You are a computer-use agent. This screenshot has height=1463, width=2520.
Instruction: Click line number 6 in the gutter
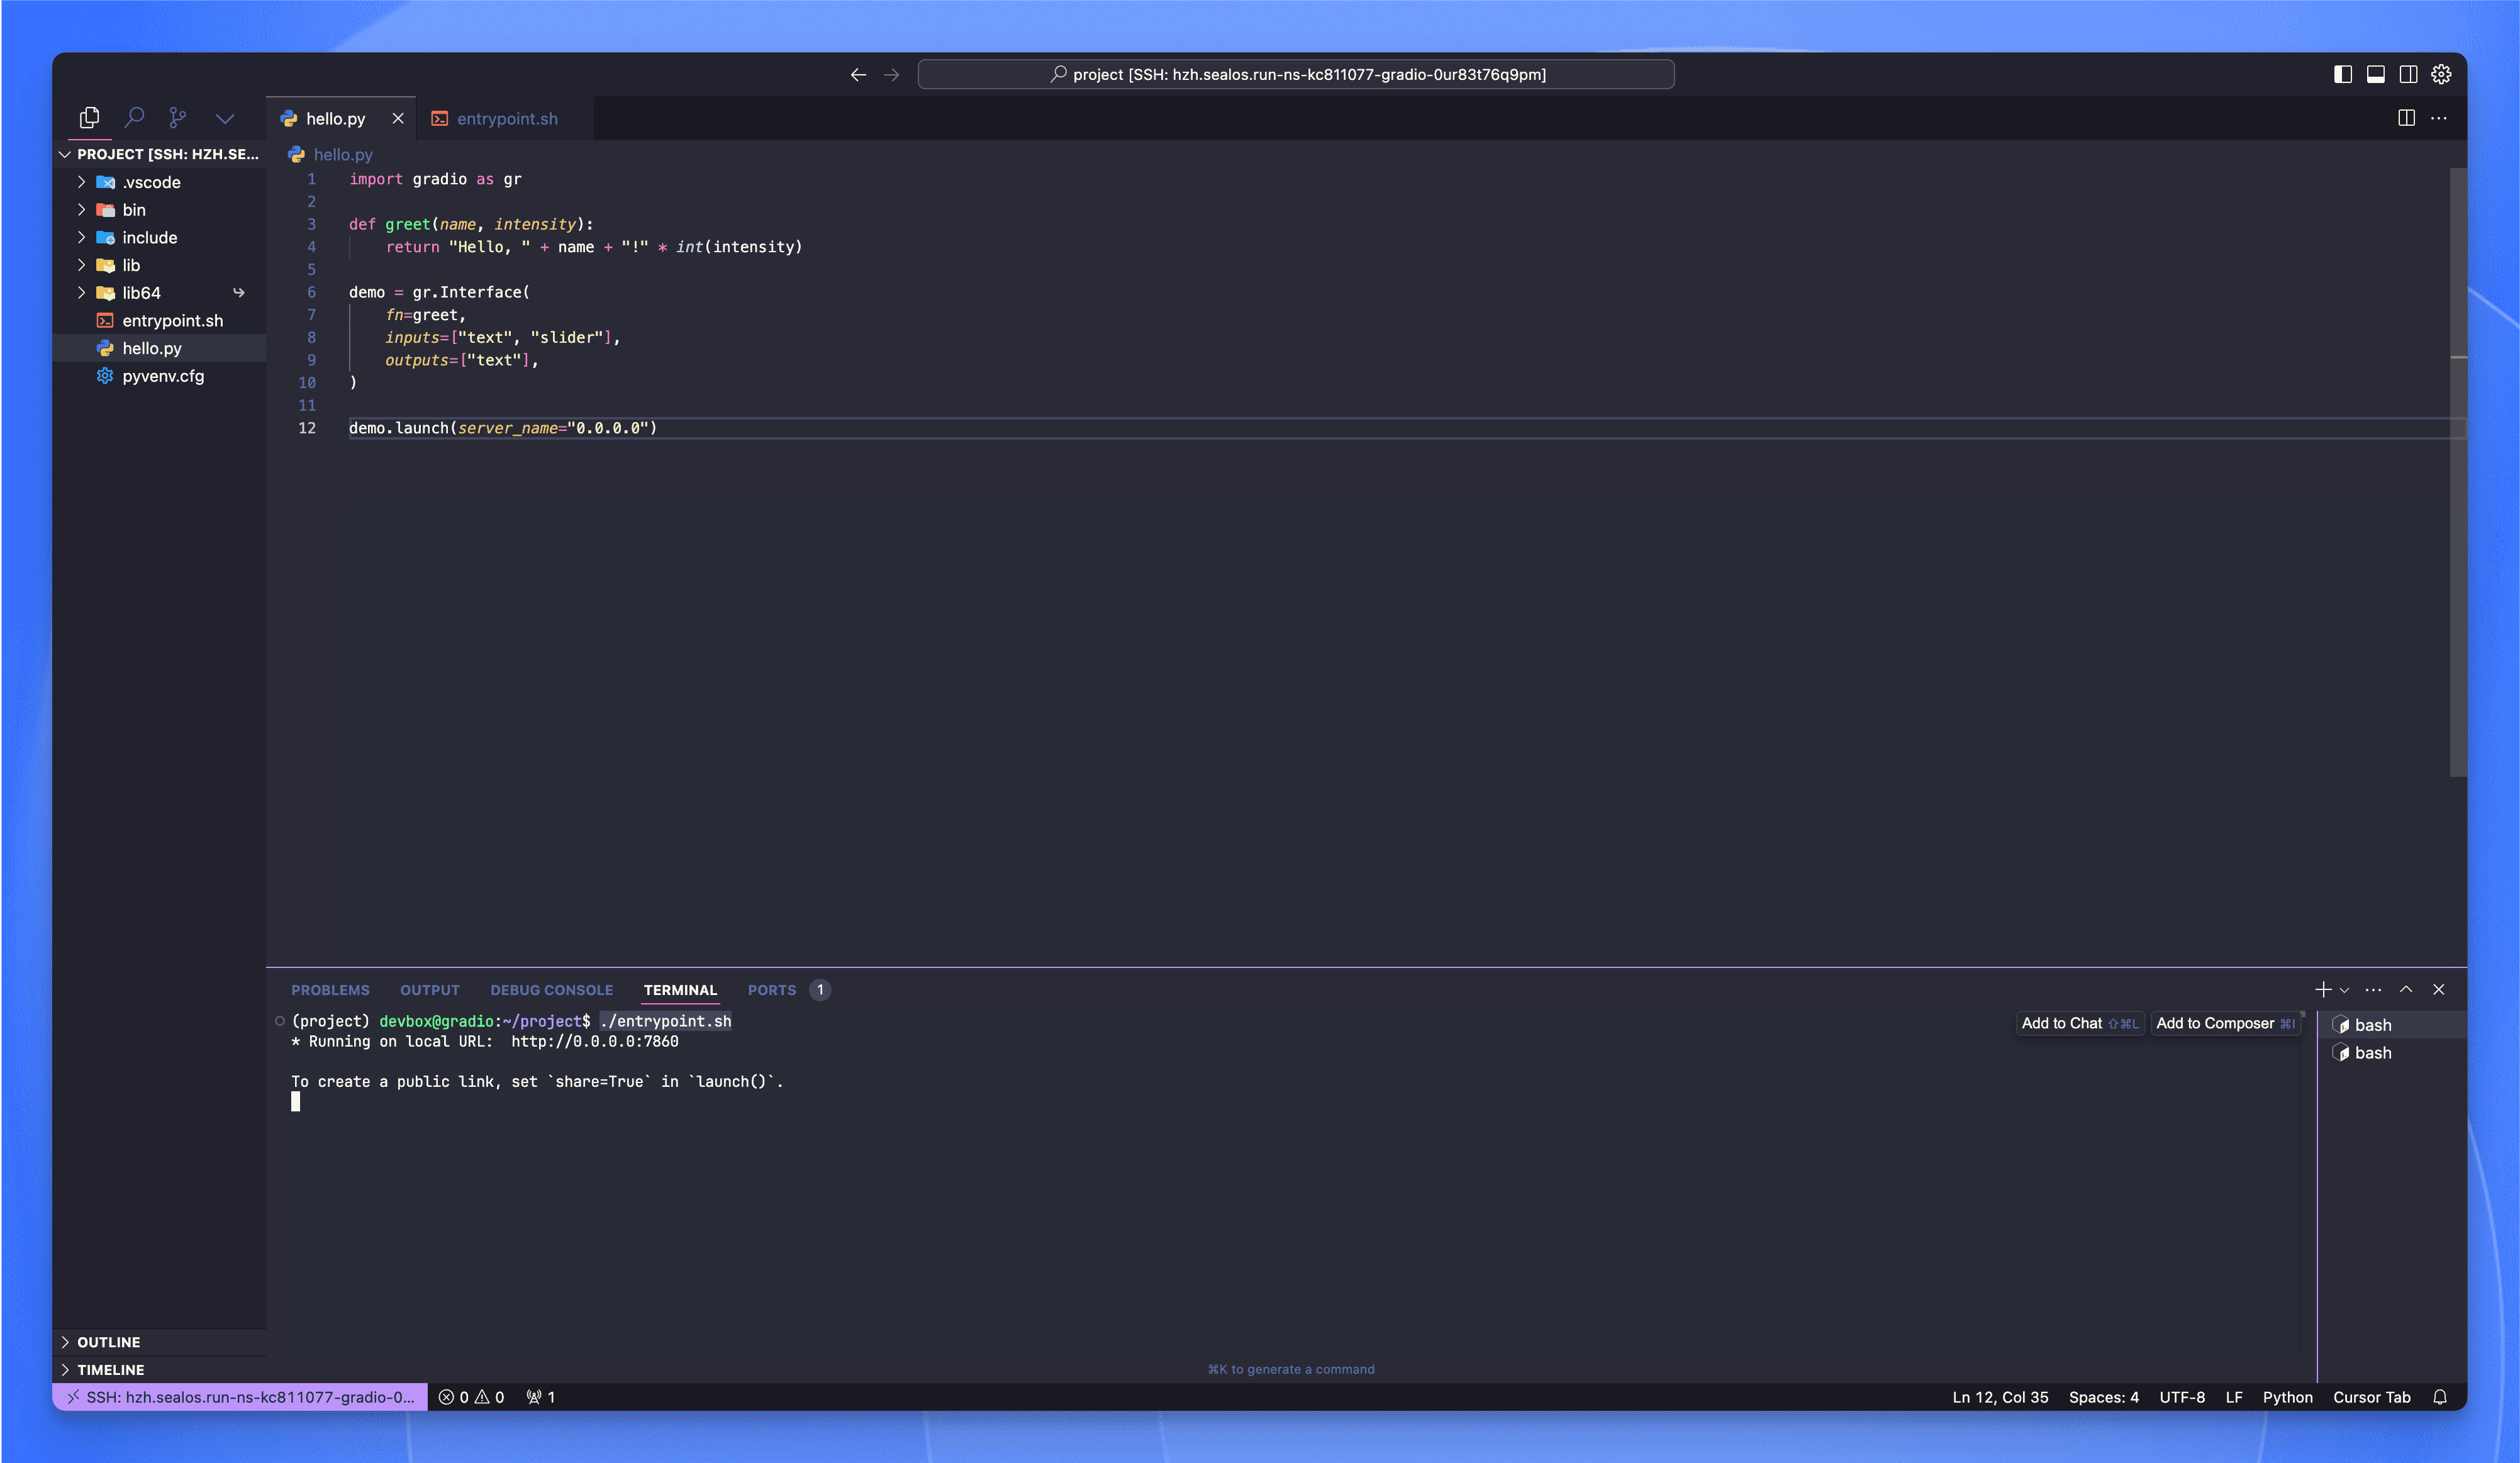311,292
